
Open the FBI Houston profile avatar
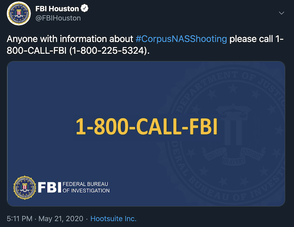(x=19, y=13)
